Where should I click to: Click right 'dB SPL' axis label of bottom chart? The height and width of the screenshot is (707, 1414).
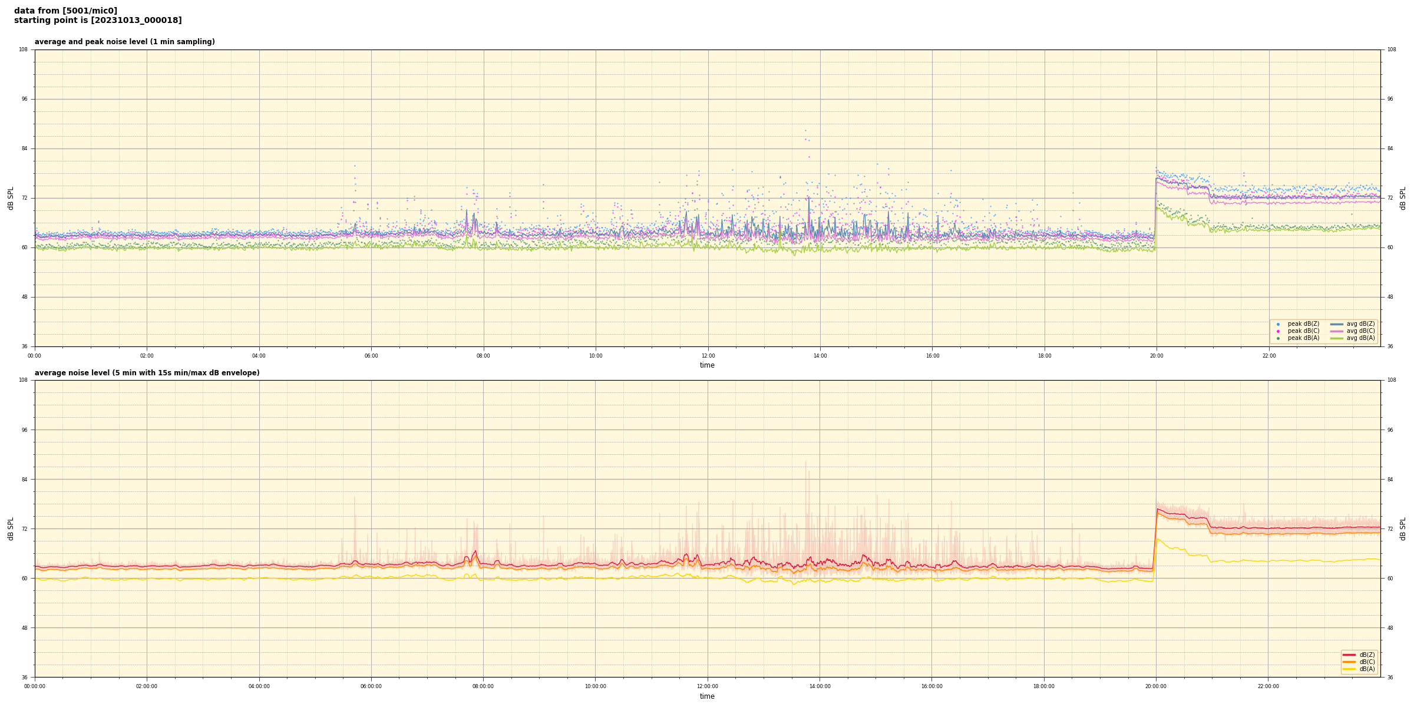[x=1403, y=528]
